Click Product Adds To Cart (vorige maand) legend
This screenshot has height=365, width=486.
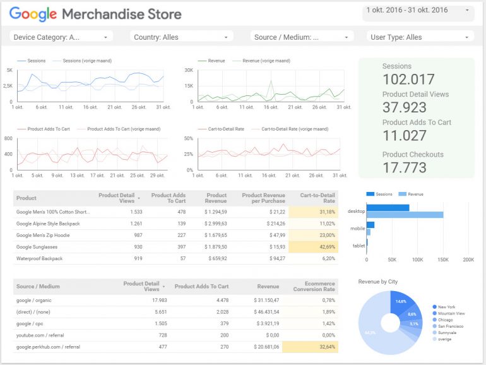[119, 129]
